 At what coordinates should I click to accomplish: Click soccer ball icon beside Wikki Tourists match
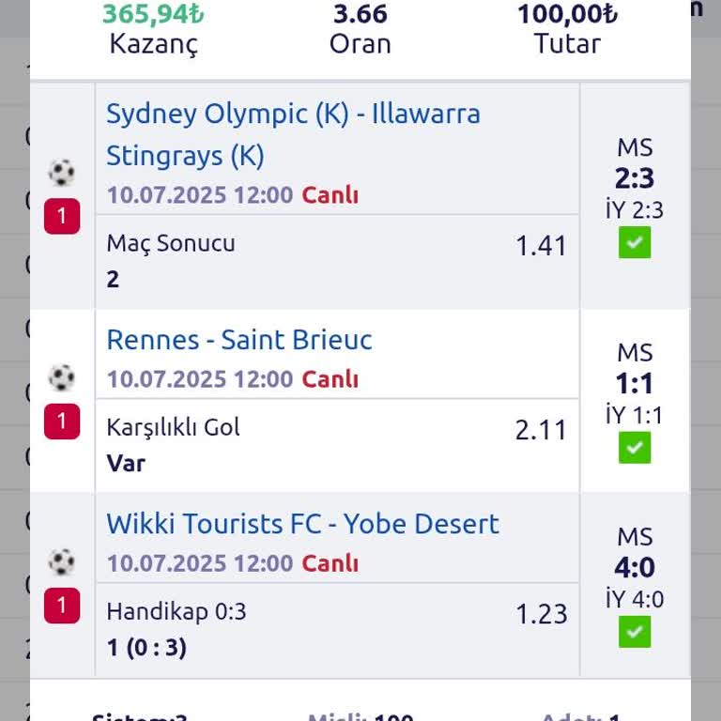click(x=62, y=561)
